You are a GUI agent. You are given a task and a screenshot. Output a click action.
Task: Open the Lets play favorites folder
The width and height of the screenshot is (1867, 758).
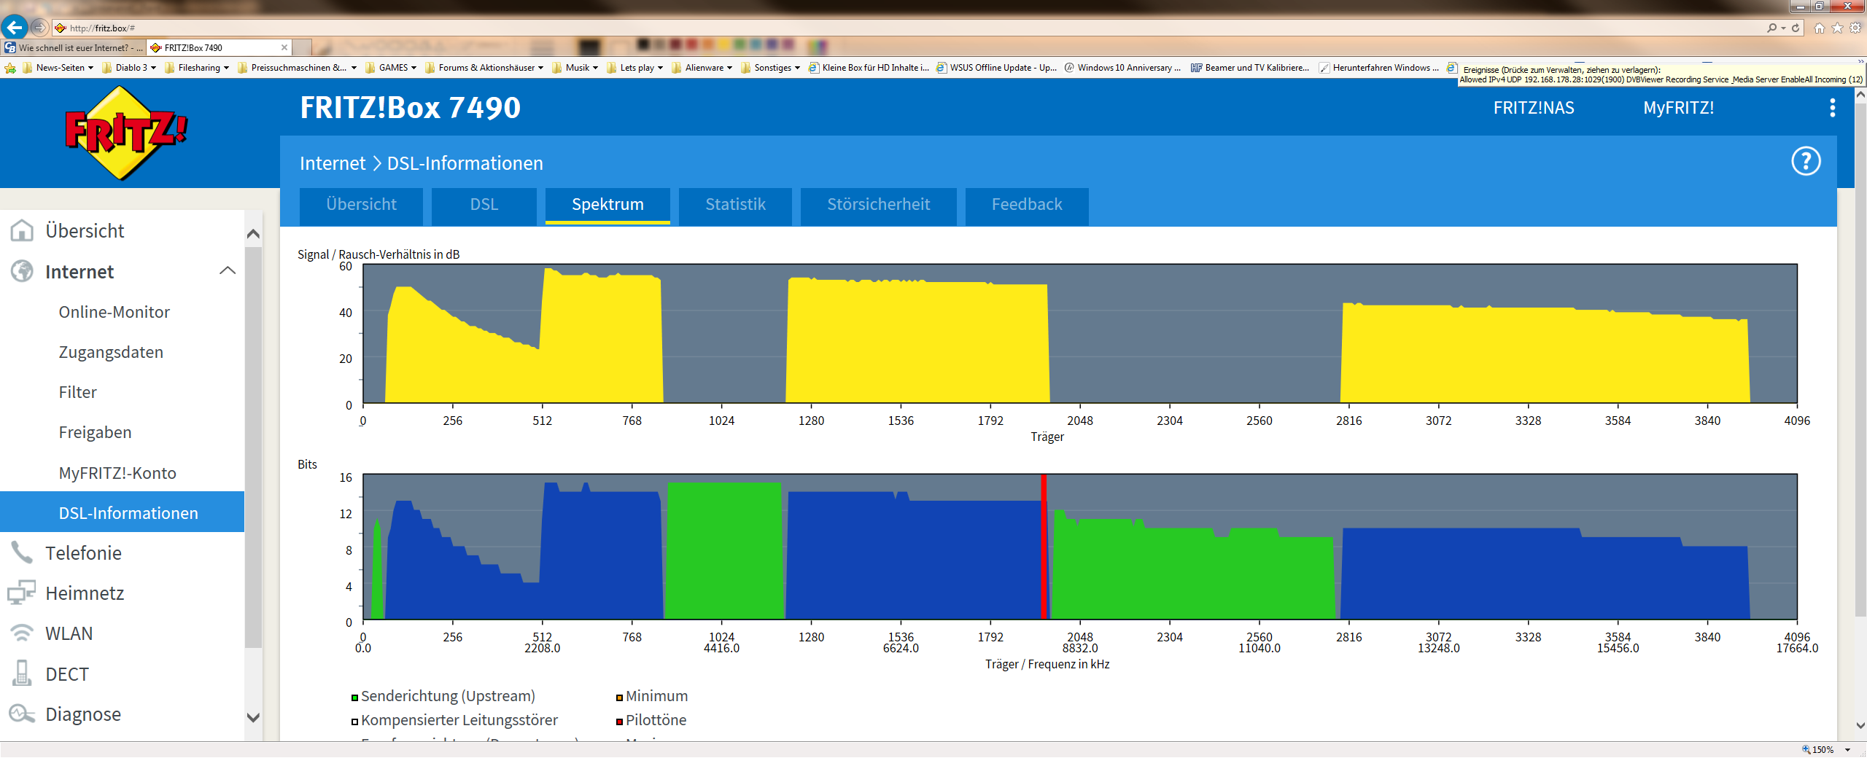pos(634,68)
